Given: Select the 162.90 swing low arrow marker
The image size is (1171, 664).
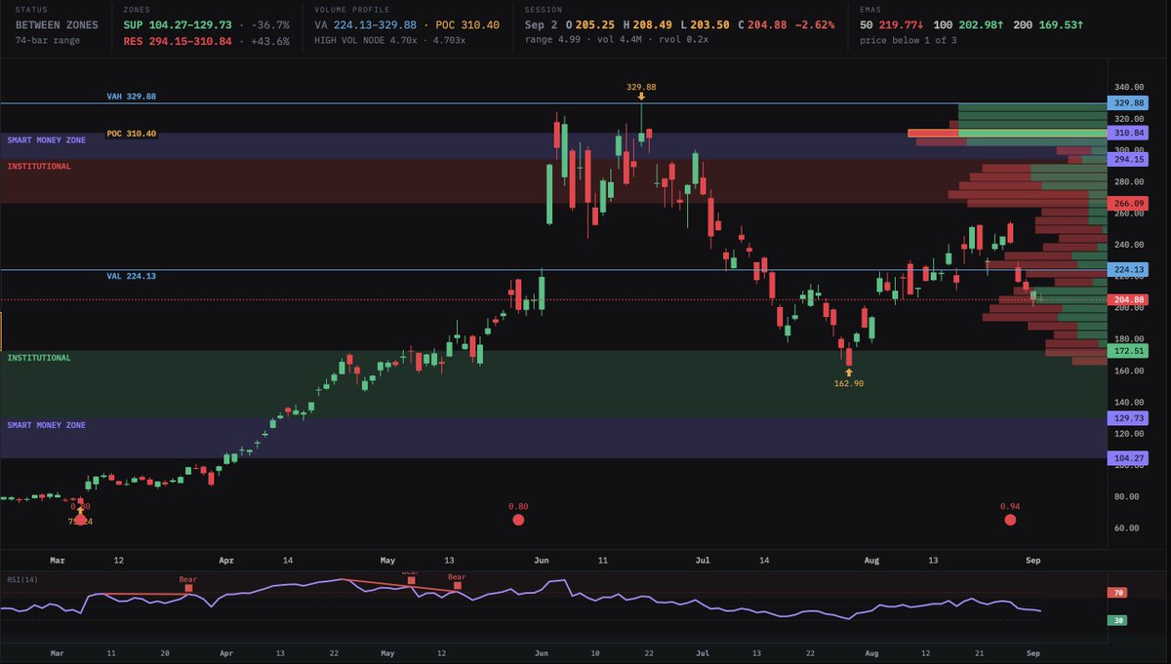Looking at the screenshot, I should (849, 372).
